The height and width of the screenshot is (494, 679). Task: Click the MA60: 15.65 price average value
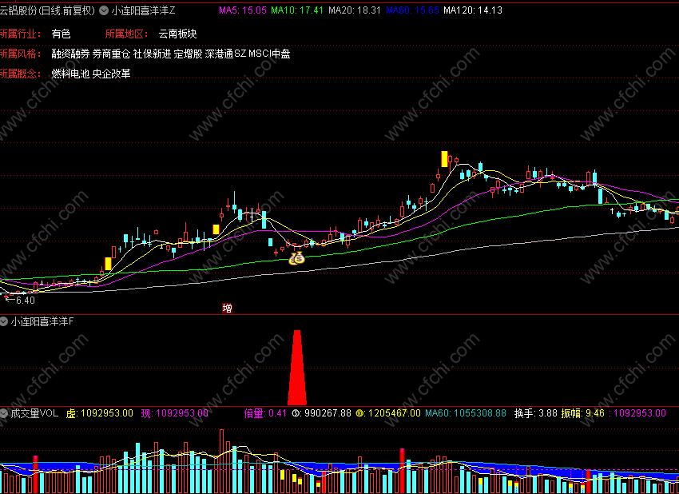click(x=412, y=10)
